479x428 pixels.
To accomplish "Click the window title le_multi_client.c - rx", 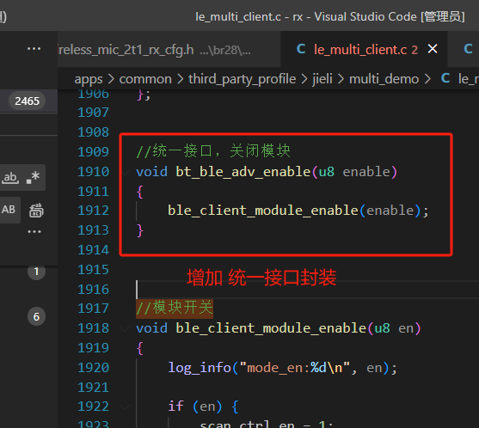I will click(249, 17).
